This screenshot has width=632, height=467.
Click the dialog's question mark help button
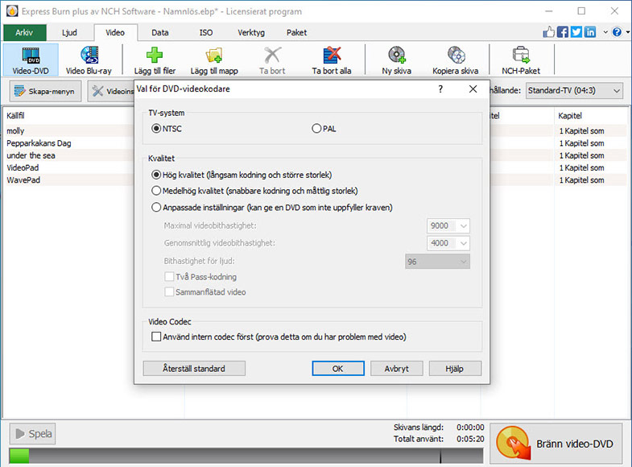(x=440, y=89)
